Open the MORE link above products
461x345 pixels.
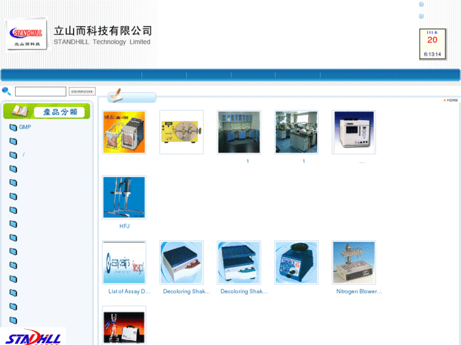(x=451, y=101)
